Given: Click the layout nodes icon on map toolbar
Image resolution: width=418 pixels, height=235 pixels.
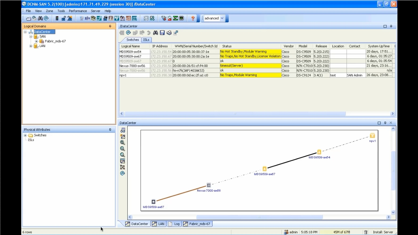Looking at the screenshot, I should pyautogui.click(x=122, y=167).
